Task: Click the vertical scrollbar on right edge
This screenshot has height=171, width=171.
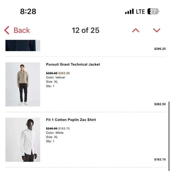Action: (x=169, y=136)
